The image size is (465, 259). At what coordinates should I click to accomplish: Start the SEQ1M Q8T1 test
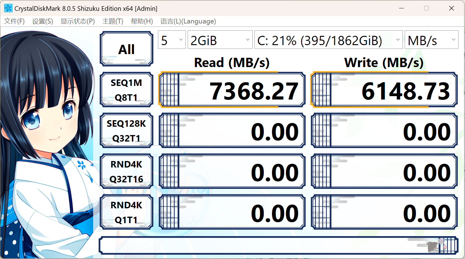(126, 90)
